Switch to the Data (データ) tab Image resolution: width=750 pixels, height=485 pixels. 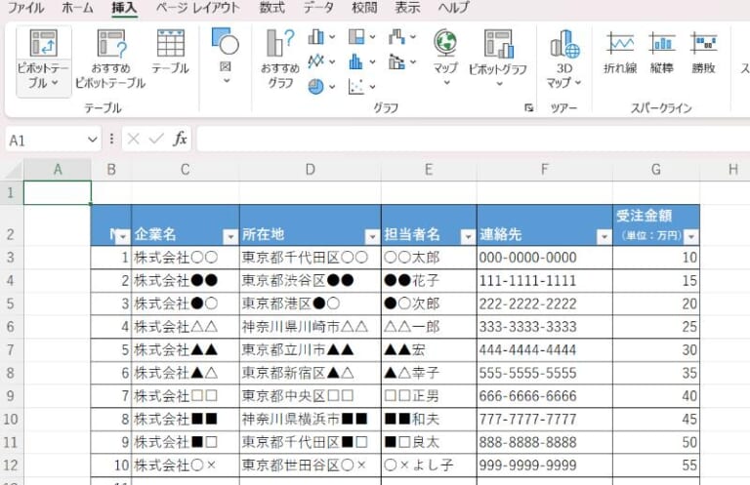[x=318, y=8]
